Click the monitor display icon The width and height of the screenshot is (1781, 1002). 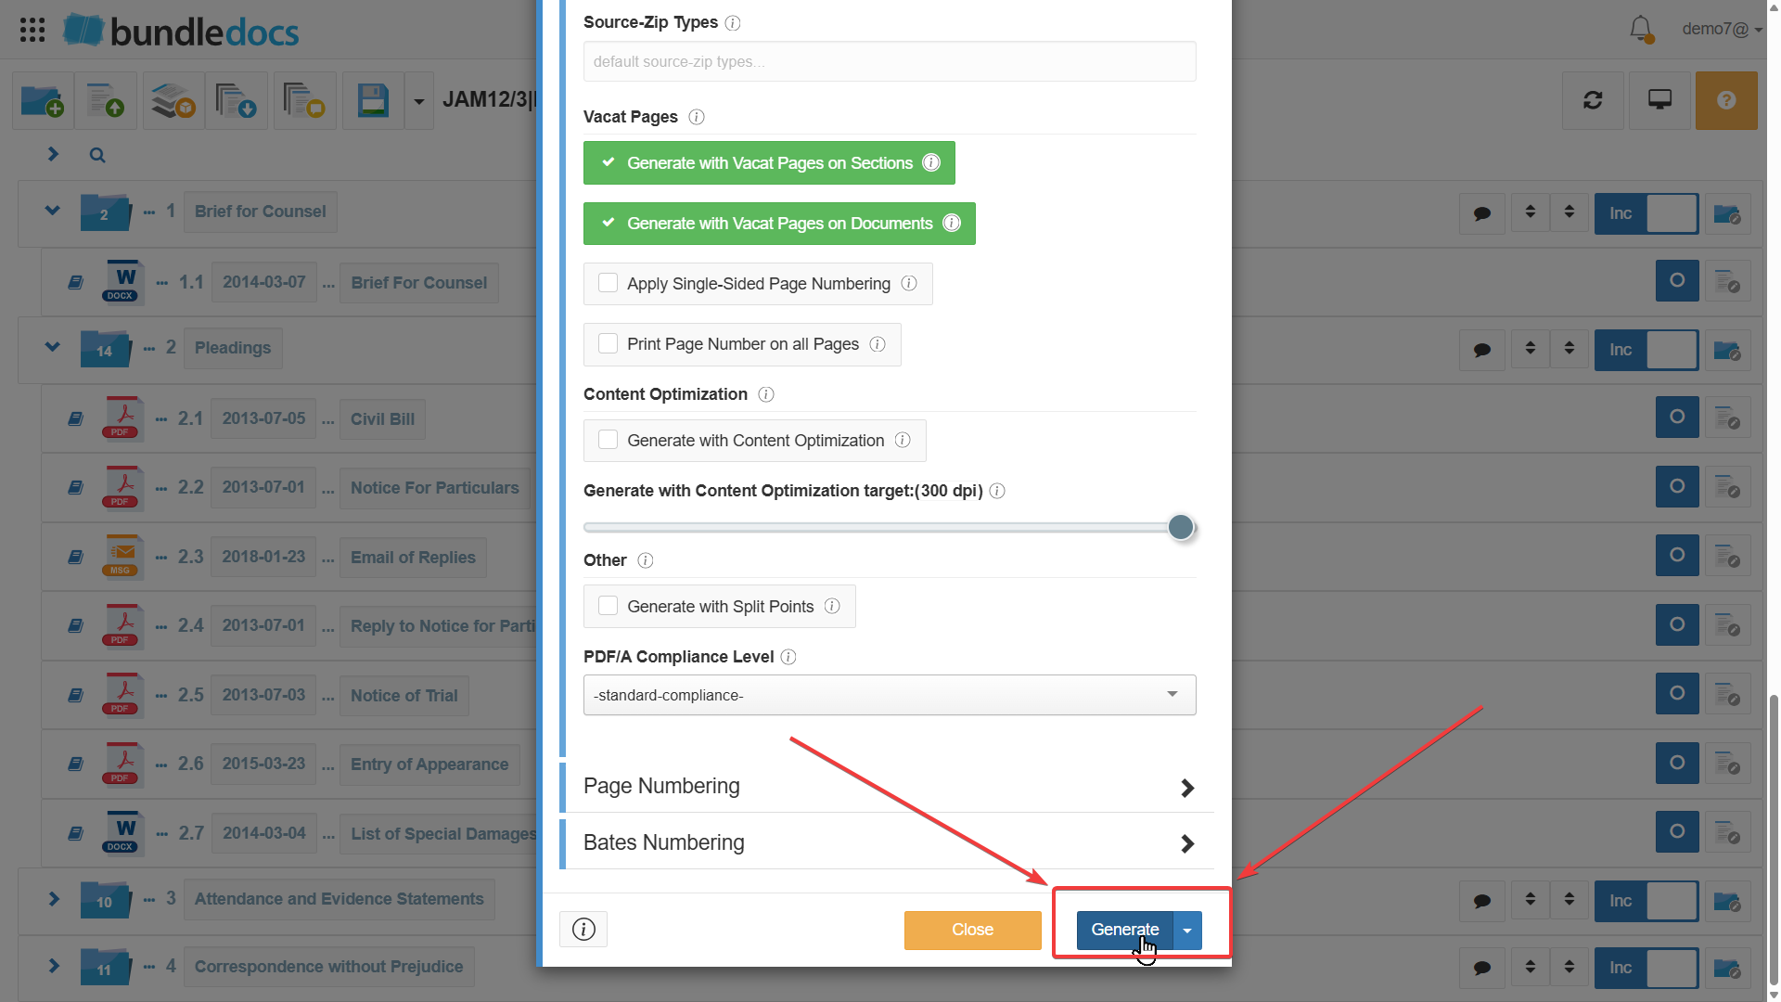pos(1659,100)
